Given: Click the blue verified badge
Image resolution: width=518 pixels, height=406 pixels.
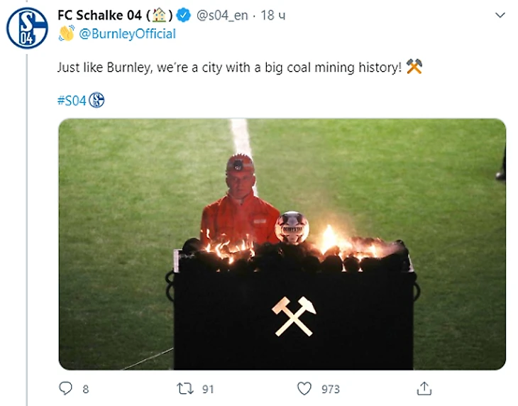Looking at the screenshot, I should [x=183, y=15].
